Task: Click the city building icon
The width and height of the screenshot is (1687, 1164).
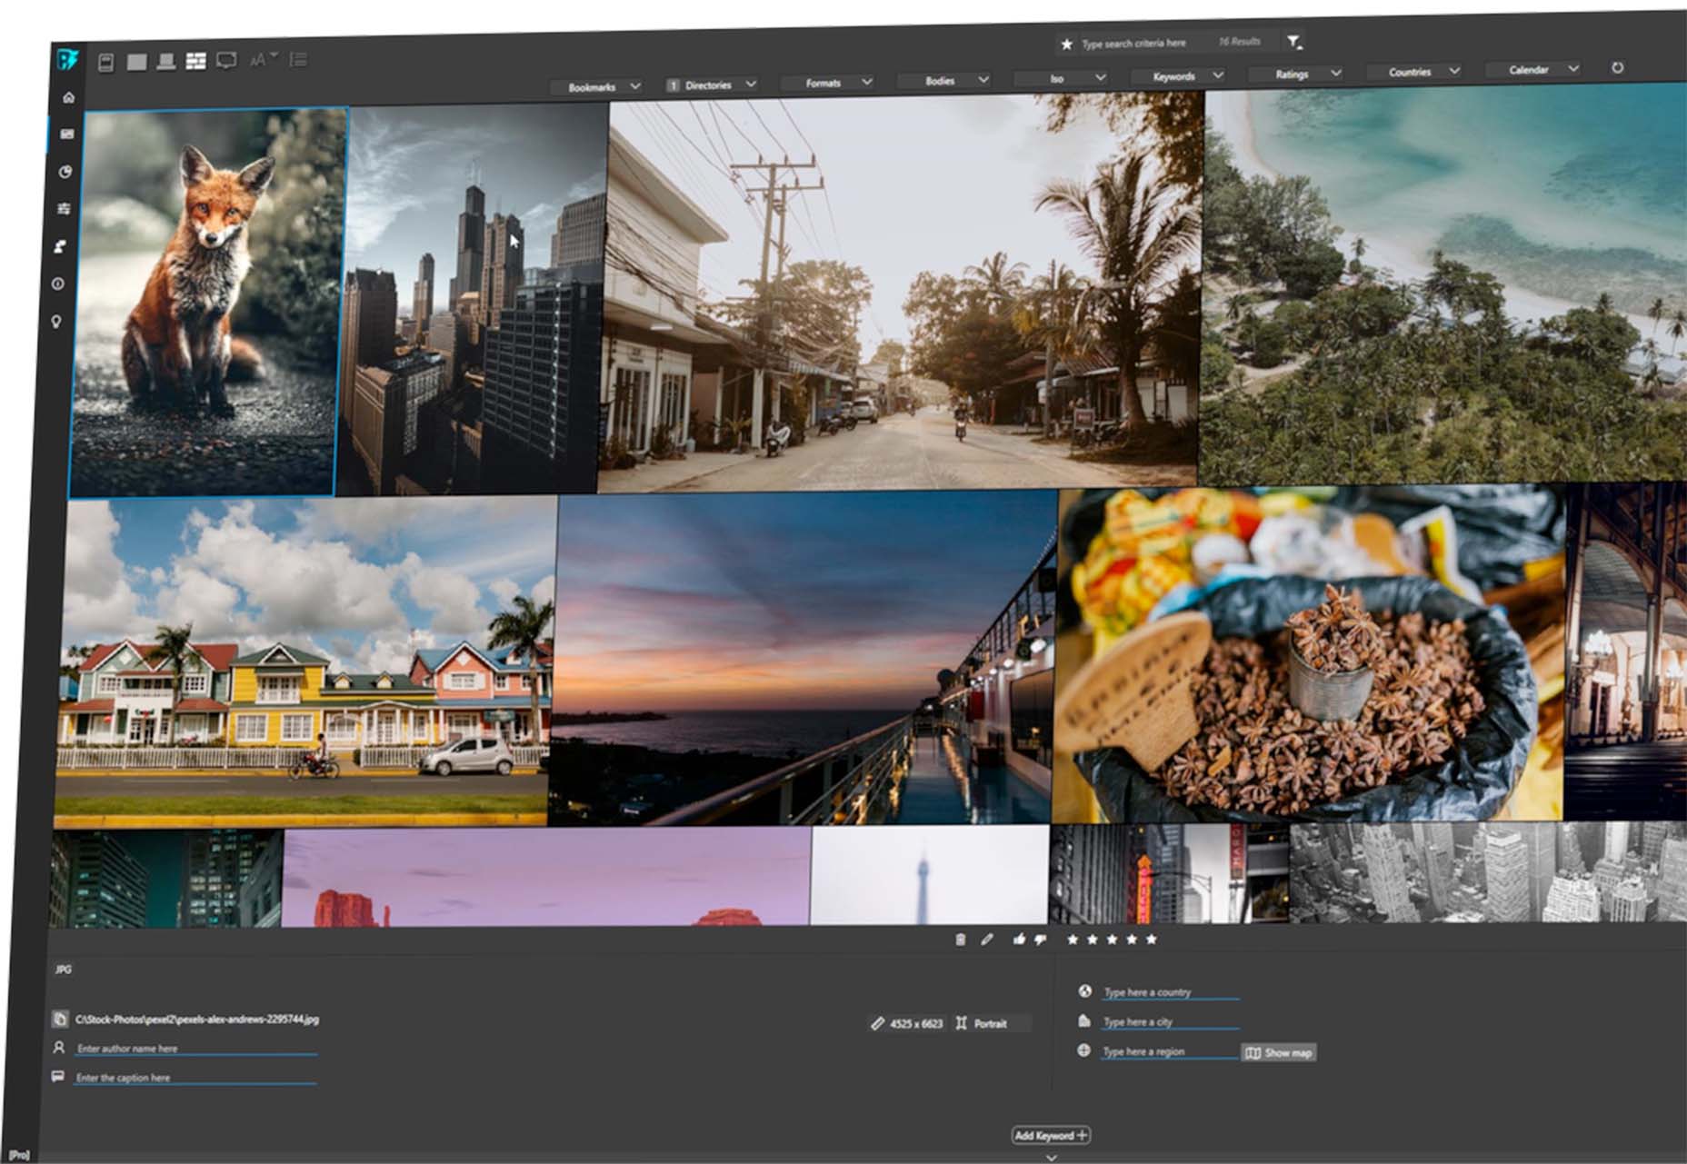Action: click(x=1083, y=1021)
